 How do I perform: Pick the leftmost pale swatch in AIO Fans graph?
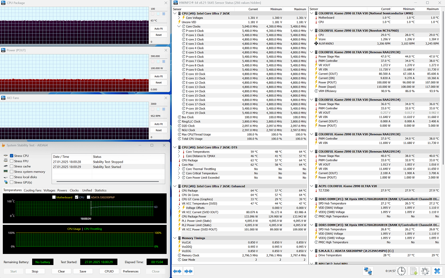(153, 109)
